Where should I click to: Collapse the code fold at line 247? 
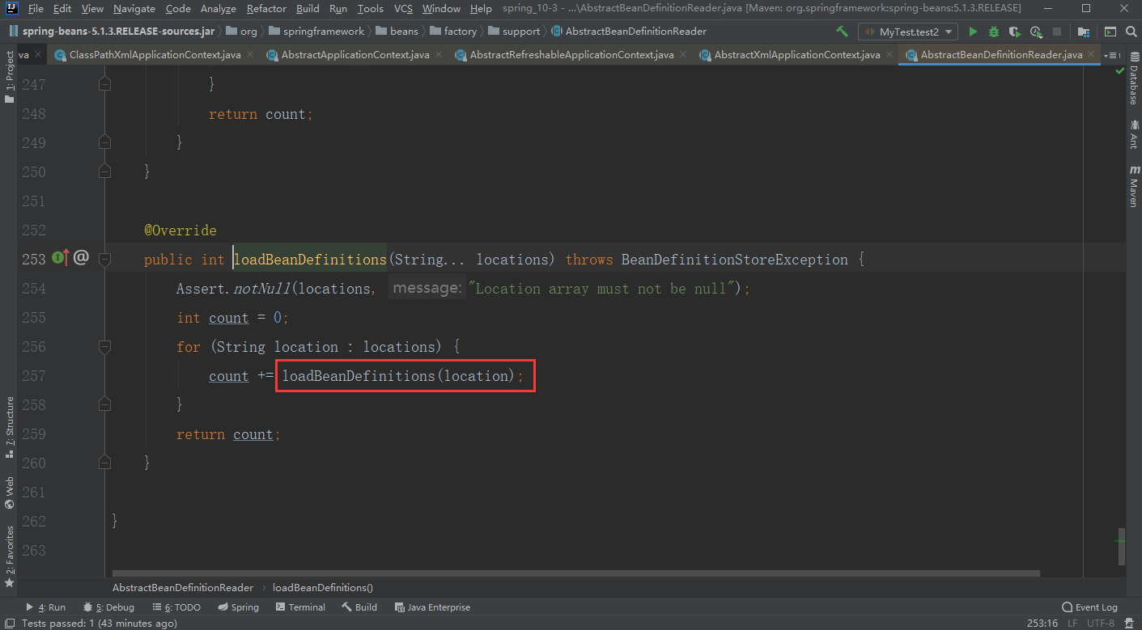click(104, 84)
